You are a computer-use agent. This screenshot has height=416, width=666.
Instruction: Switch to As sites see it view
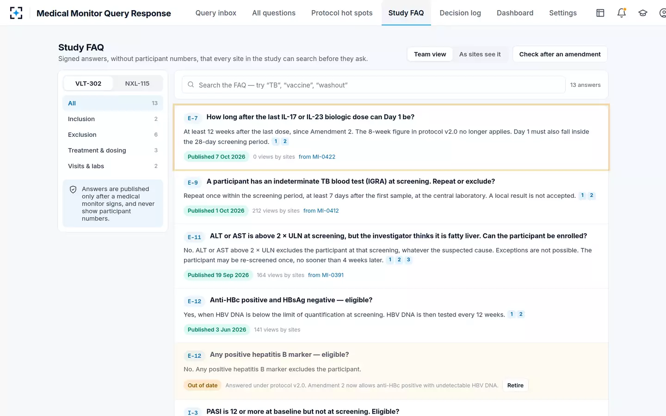(x=480, y=54)
